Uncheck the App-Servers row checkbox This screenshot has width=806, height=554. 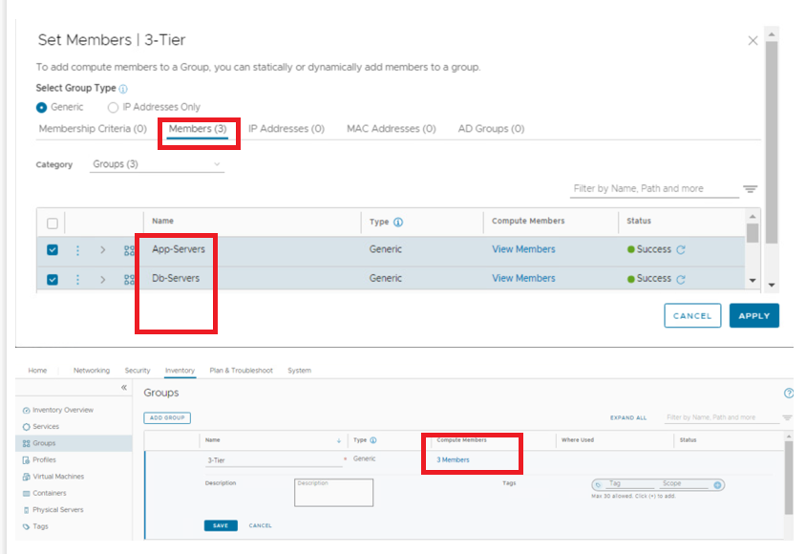tap(53, 250)
